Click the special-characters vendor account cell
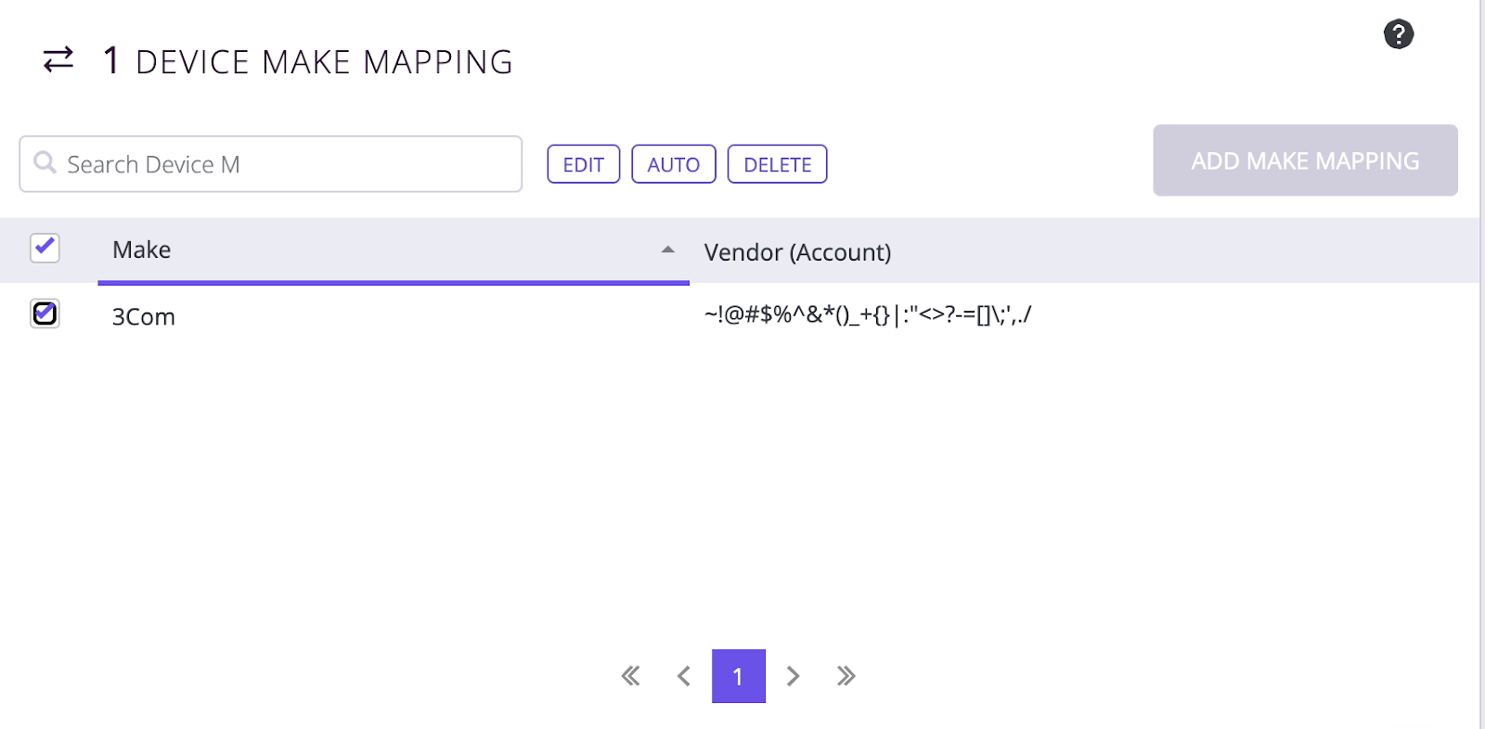1485x729 pixels. [868, 314]
